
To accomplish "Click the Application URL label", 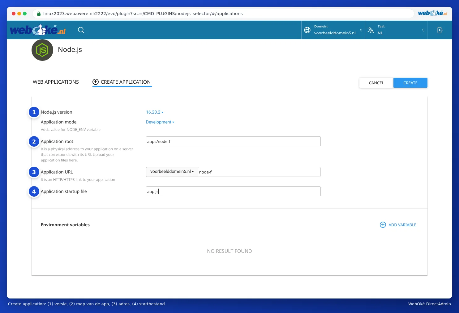I will pos(57,172).
